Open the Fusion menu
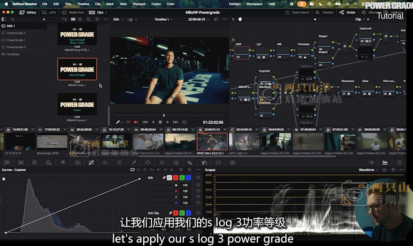The height and width of the screenshot is (246, 413). (x=156, y=4)
